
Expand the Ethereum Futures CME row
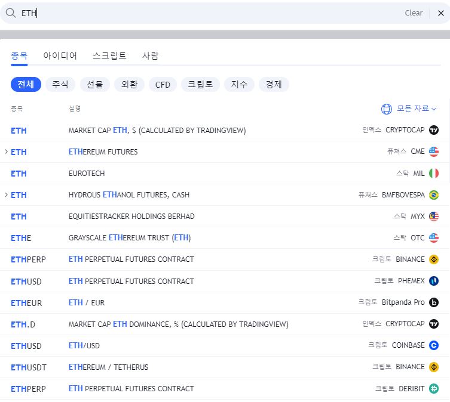pos(7,151)
